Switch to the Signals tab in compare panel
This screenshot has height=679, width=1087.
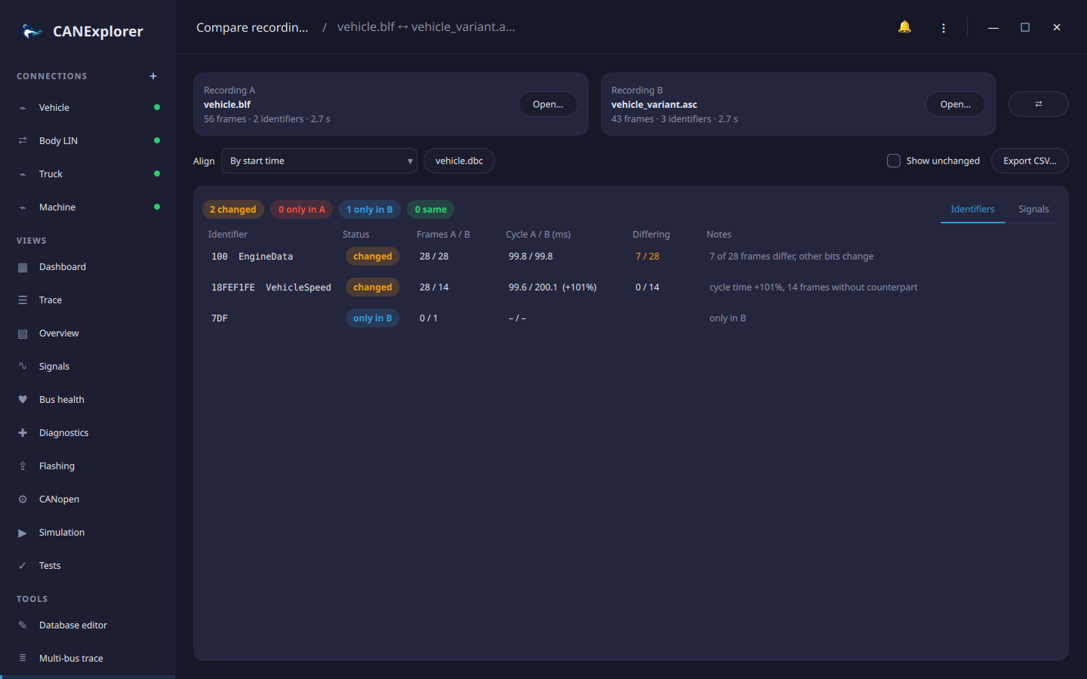1033,209
